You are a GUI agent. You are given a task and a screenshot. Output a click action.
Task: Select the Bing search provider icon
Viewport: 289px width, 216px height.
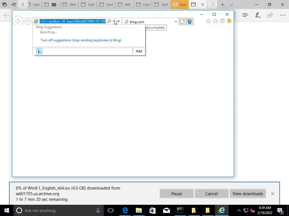pyautogui.click(x=39, y=51)
